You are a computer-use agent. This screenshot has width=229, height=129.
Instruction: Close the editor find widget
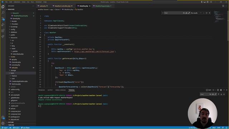(210, 13)
